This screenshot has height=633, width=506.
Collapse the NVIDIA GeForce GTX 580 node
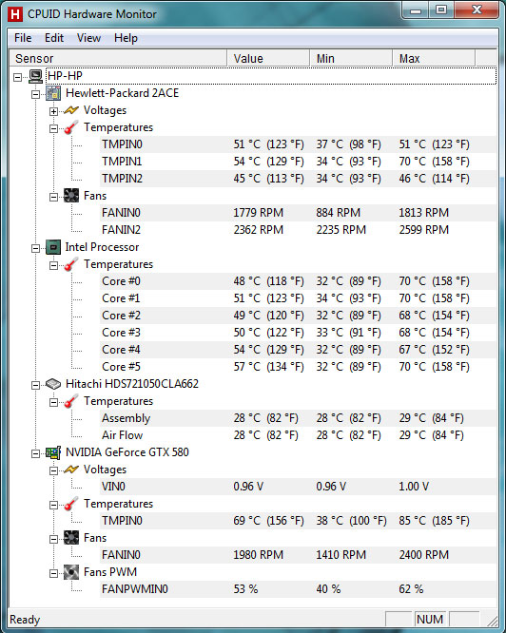pyautogui.click(x=35, y=453)
